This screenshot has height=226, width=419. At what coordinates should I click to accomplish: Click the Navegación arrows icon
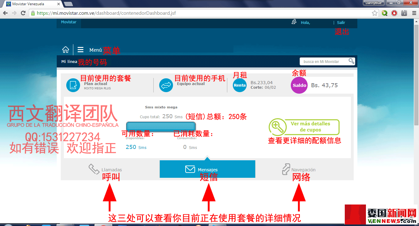(286, 169)
